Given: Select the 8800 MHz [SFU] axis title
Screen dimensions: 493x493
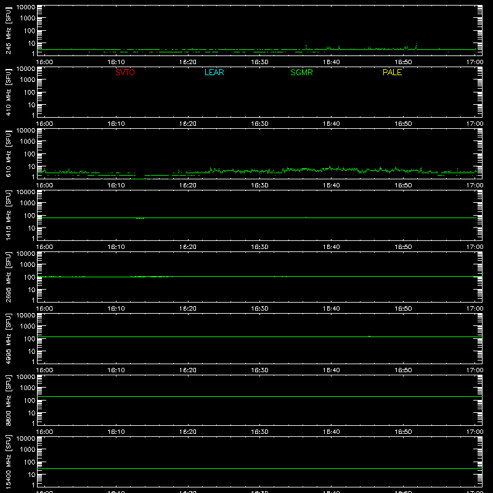Looking at the screenshot, I should click(x=8, y=400).
